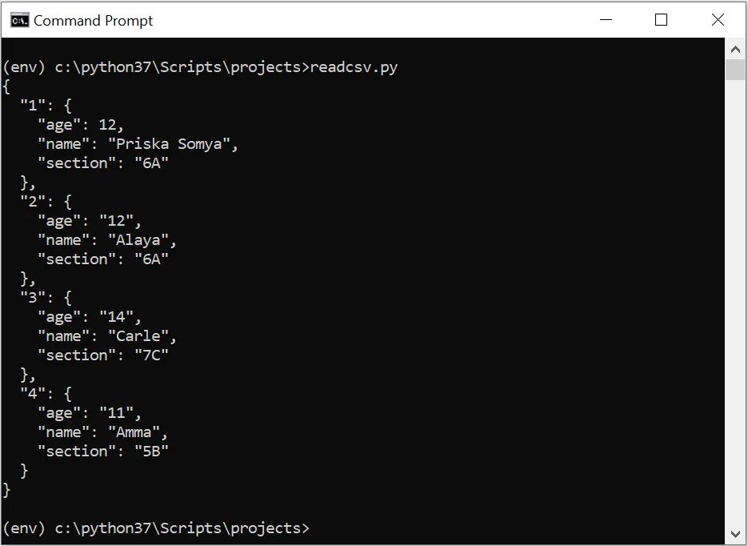Viewport: 748px width, 546px height.
Task: Minimize the Command Prompt window
Action: click(606, 19)
